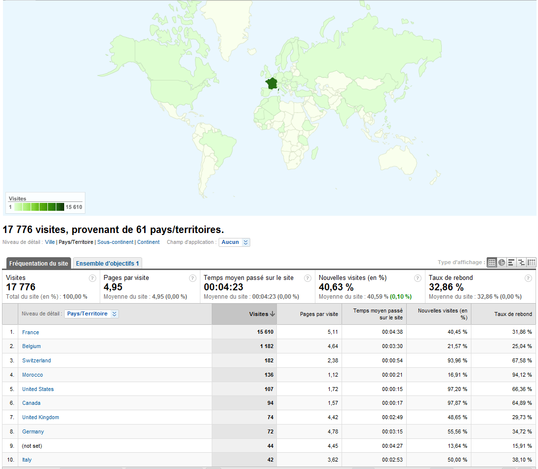Open the Pays/Territoire detail level dropdown

(x=92, y=314)
